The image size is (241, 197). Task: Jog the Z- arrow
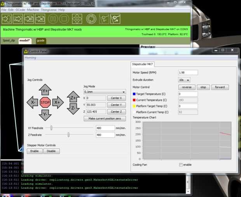73,109
